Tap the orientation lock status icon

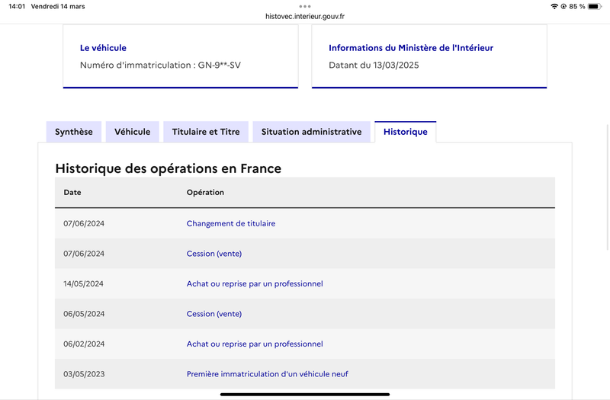[x=563, y=6]
